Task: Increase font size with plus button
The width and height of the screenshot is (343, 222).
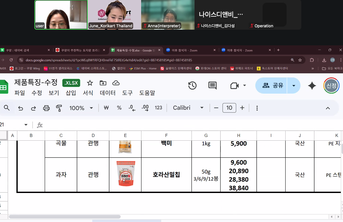Action: (242, 108)
